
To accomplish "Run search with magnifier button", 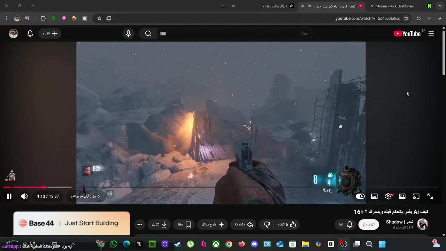I will tap(148, 33).
